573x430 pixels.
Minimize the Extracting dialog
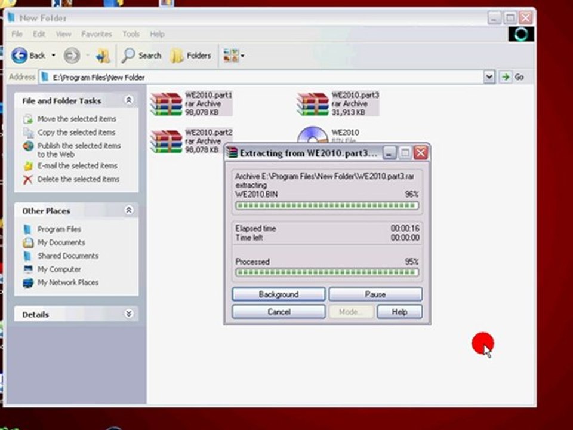[x=389, y=153]
